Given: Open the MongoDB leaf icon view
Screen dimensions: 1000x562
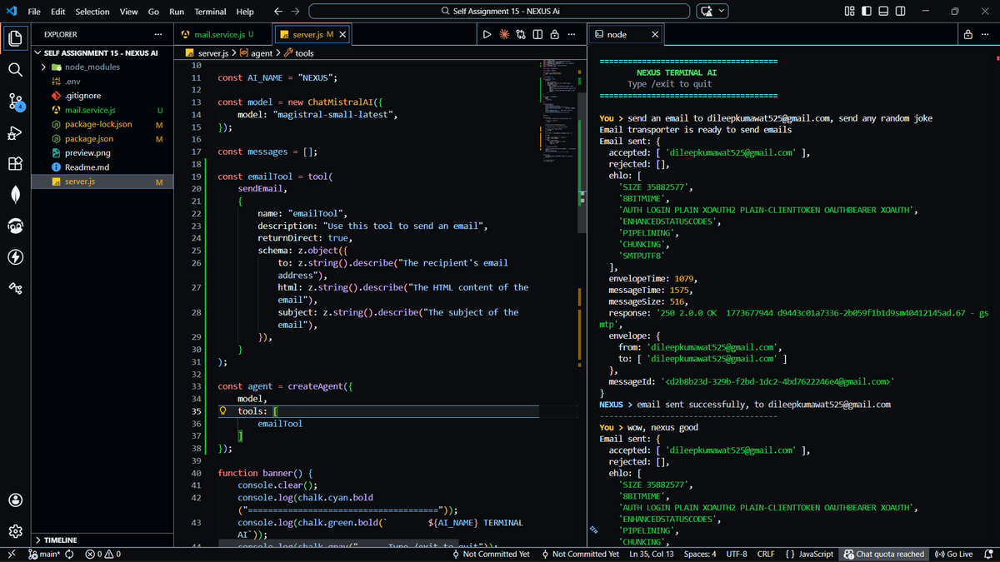Looking at the screenshot, I should tap(15, 195).
